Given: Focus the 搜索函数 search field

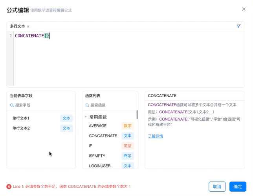Looking at the screenshot, I should pyautogui.click(x=110, y=105).
